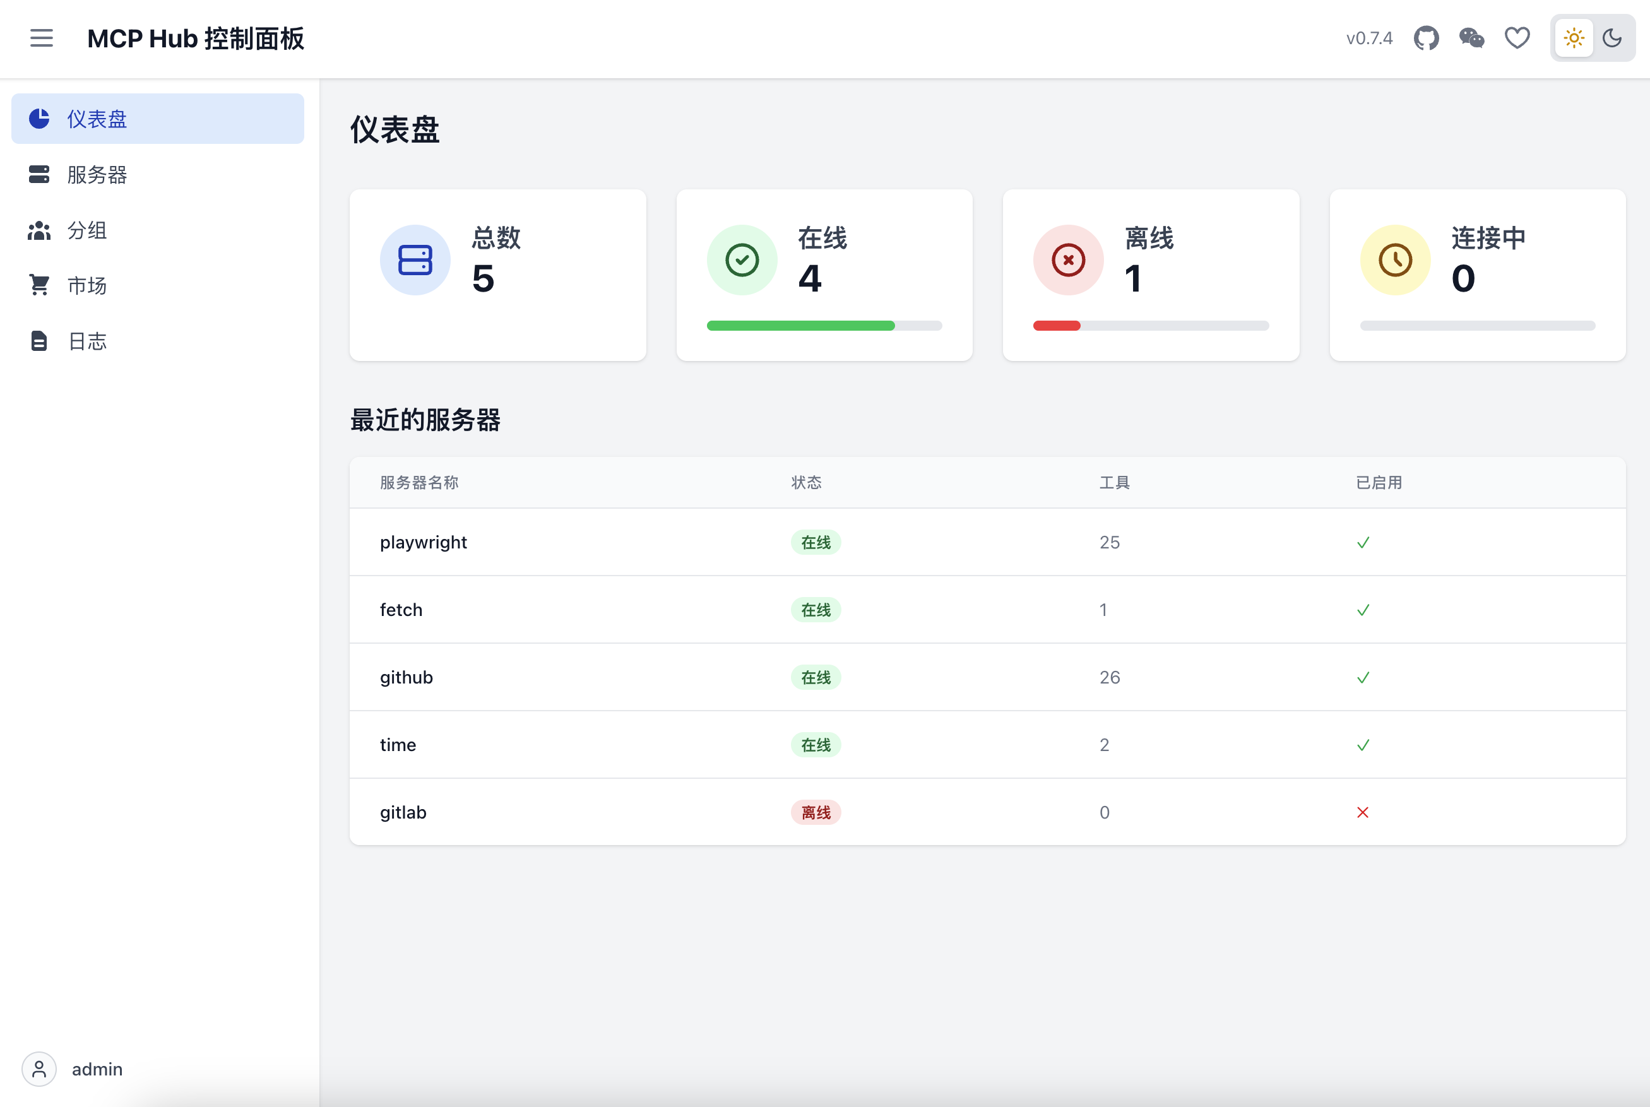Click the offline red X circle icon
This screenshot has width=1650, height=1107.
tap(1068, 260)
